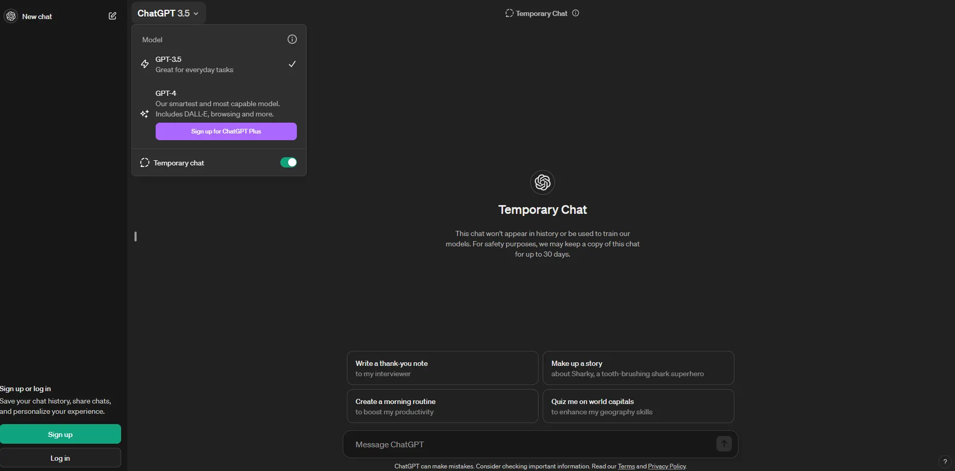The height and width of the screenshot is (471, 955).
Task: Focus the Message ChatGPT input field
Action: [531, 444]
